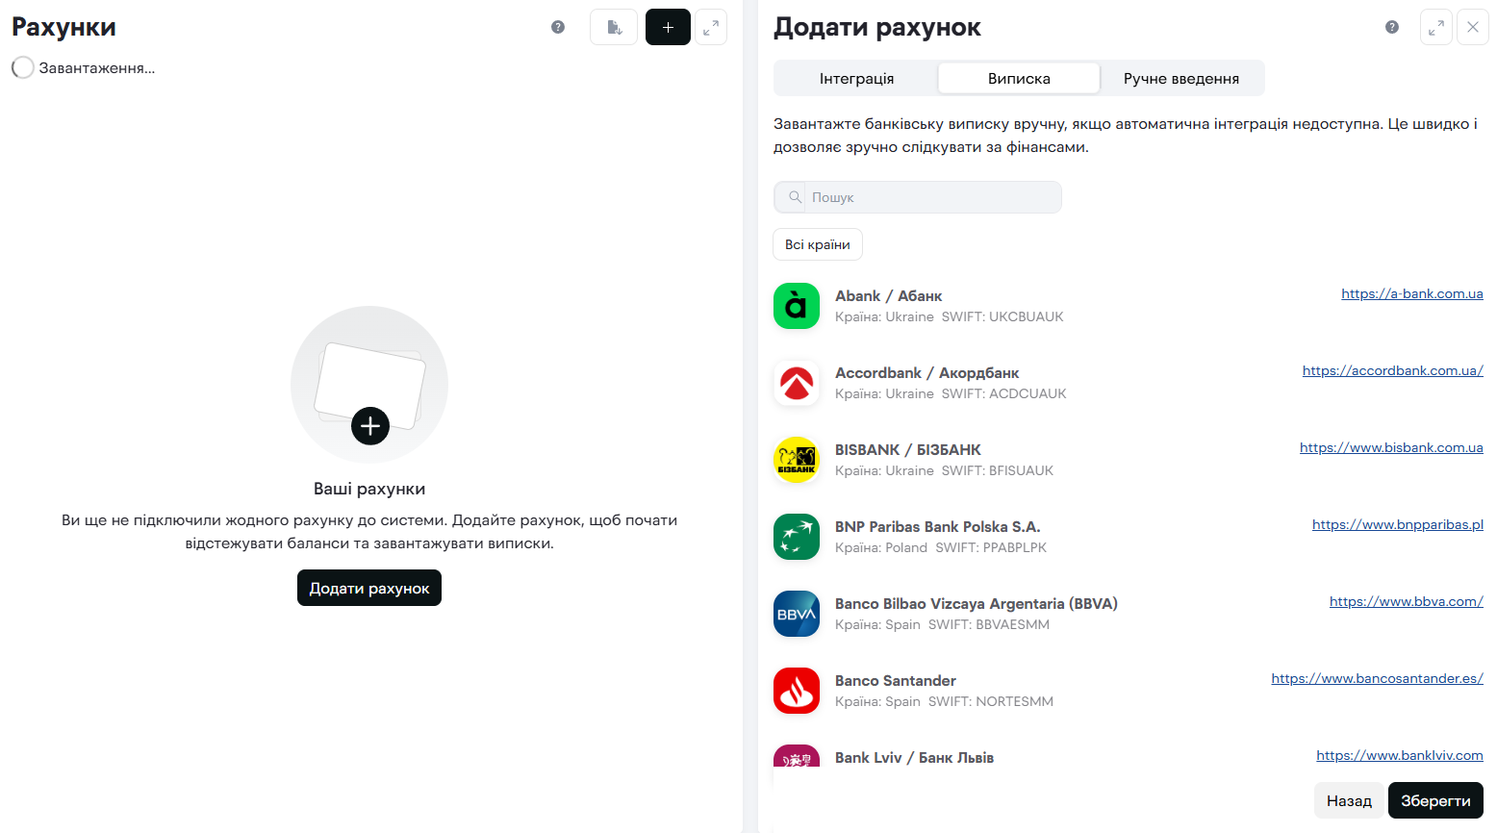Click the black plus add account icon
Image resolution: width=1497 pixels, height=833 pixels.
(x=668, y=28)
